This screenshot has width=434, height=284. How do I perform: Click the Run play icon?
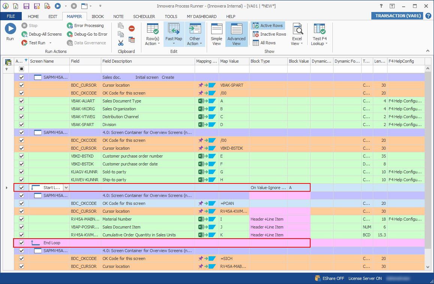pyautogui.click(x=10, y=29)
